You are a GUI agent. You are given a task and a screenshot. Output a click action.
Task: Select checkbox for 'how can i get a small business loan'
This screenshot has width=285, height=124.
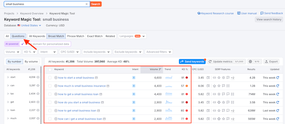pyautogui.click(x=50, y=119)
